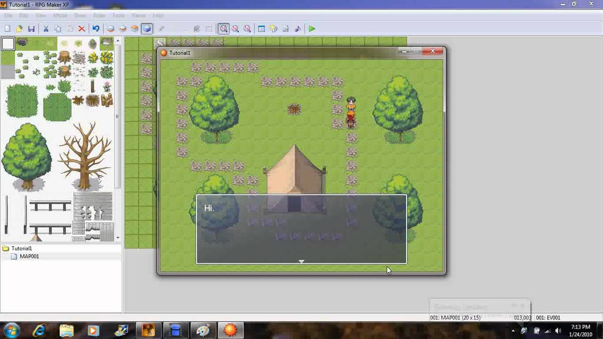Open the Game menu

coord(139,16)
